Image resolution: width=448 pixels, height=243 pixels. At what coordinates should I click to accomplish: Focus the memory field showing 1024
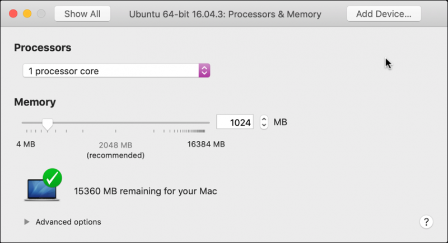(x=235, y=122)
